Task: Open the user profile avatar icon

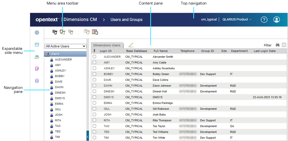Action: point(277,20)
